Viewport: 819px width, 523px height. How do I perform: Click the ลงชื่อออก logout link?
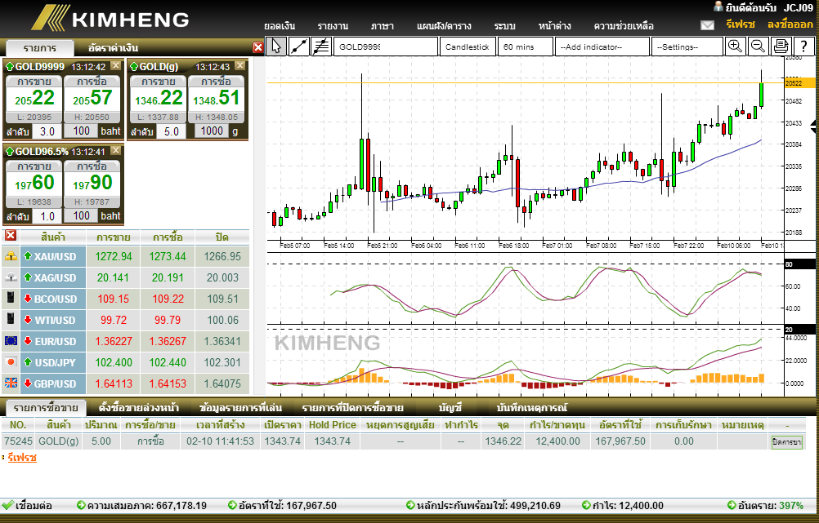click(x=790, y=24)
